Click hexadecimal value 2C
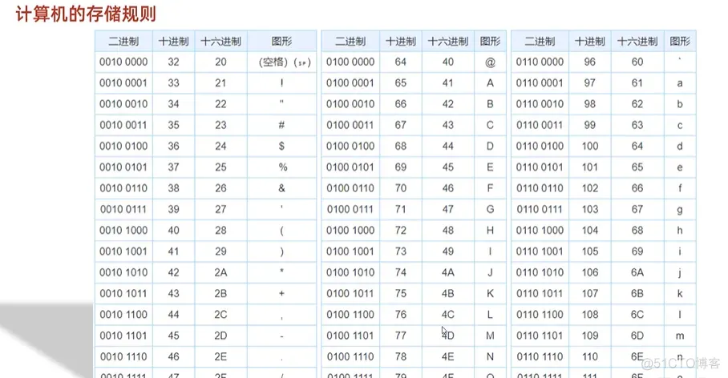728x378 pixels. pos(220,315)
